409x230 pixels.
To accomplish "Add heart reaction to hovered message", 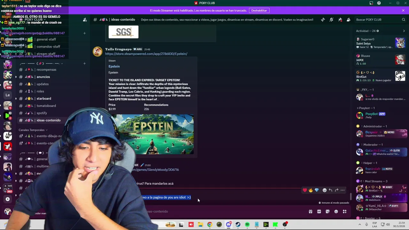I will 305,190.
